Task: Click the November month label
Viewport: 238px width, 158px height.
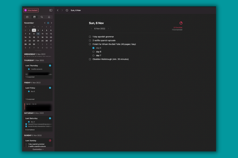Action: (29, 23)
